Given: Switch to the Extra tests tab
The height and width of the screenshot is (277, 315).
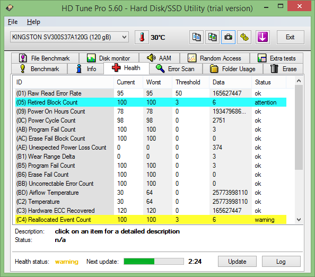Looking at the screenshot, I should point(276,58).
